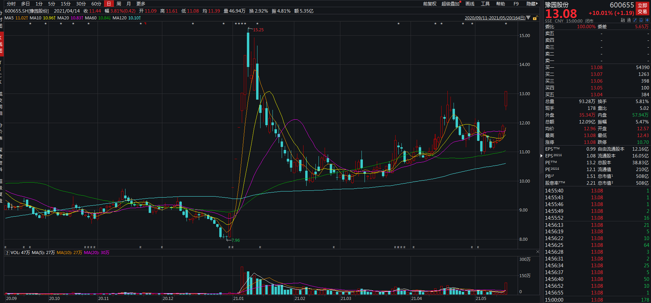Collapse the right quote panel with arrow
This screenshot has height=303, width=651.
541,156
